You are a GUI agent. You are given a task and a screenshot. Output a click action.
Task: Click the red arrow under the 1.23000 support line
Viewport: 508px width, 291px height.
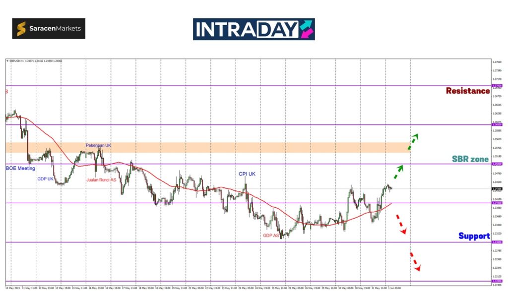[415, 261]
